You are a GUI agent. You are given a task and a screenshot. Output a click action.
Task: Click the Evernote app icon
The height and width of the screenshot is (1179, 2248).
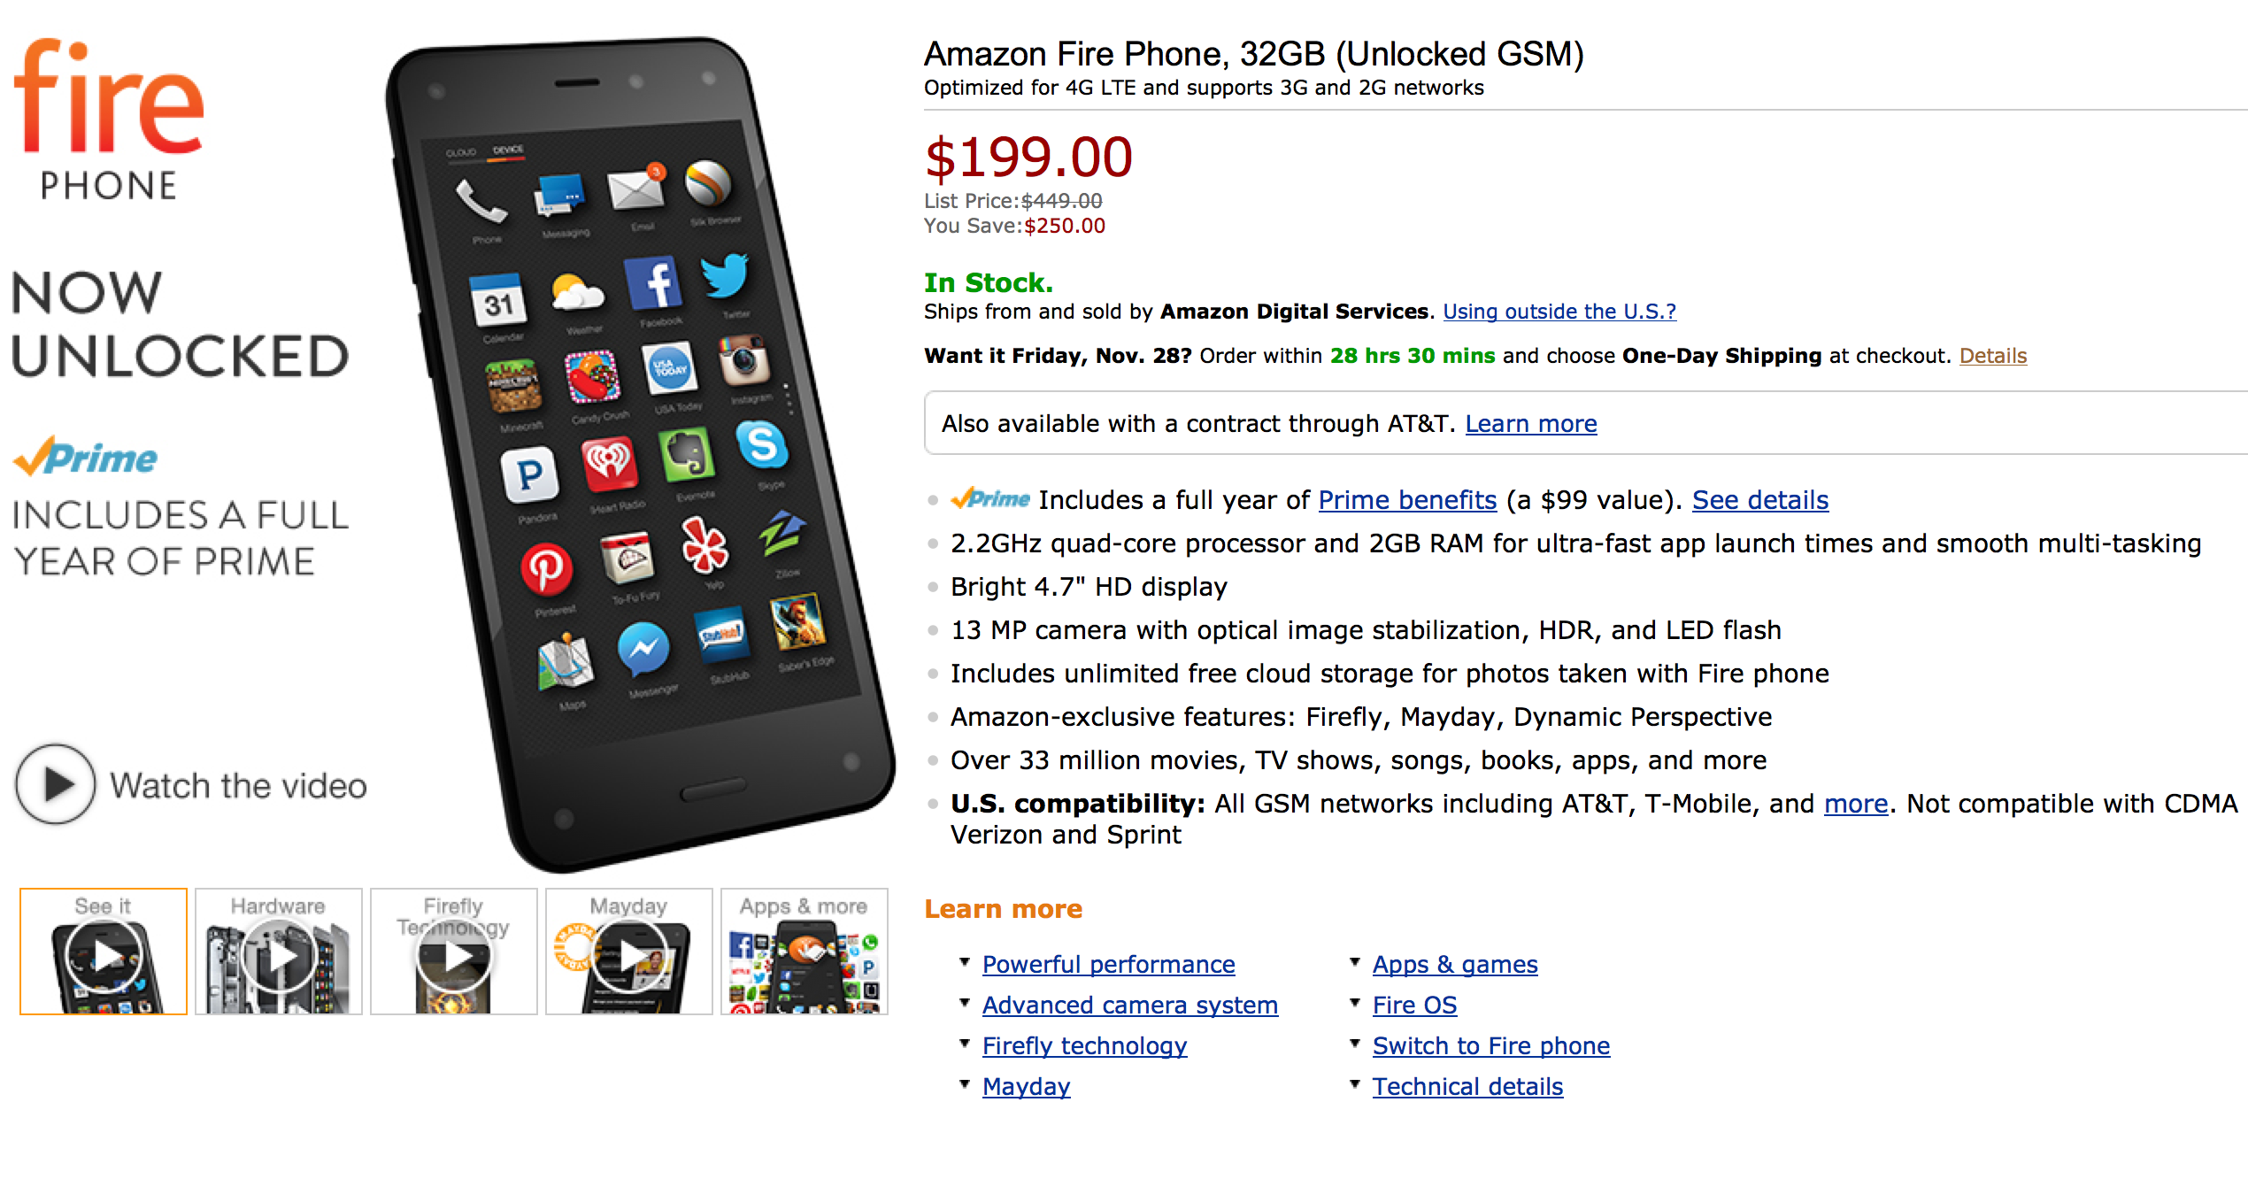(688, 455)
